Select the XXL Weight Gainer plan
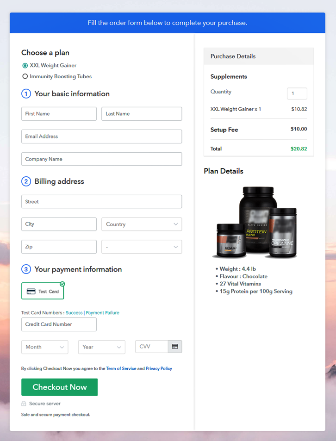Screen dimensions: 336x441 click(x=25, y=66)
